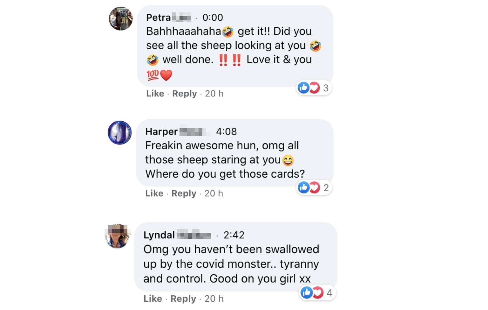This screenshot has height=310, width=488.
Task: Open Harper's round profile avatar
Action: click(119, 133)
